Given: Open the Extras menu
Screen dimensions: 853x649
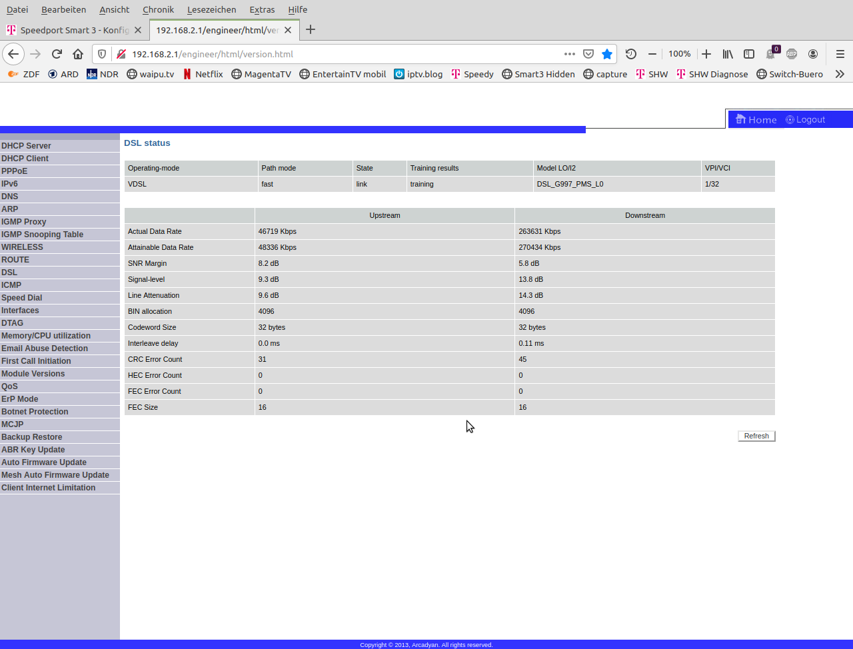Looking at the screenshot, I should [x=262, y=9].
